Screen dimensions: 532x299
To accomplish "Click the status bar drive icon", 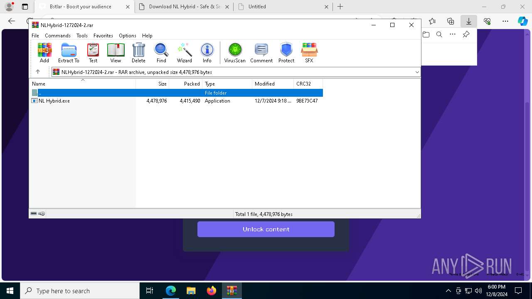I will tap(34, 213).
